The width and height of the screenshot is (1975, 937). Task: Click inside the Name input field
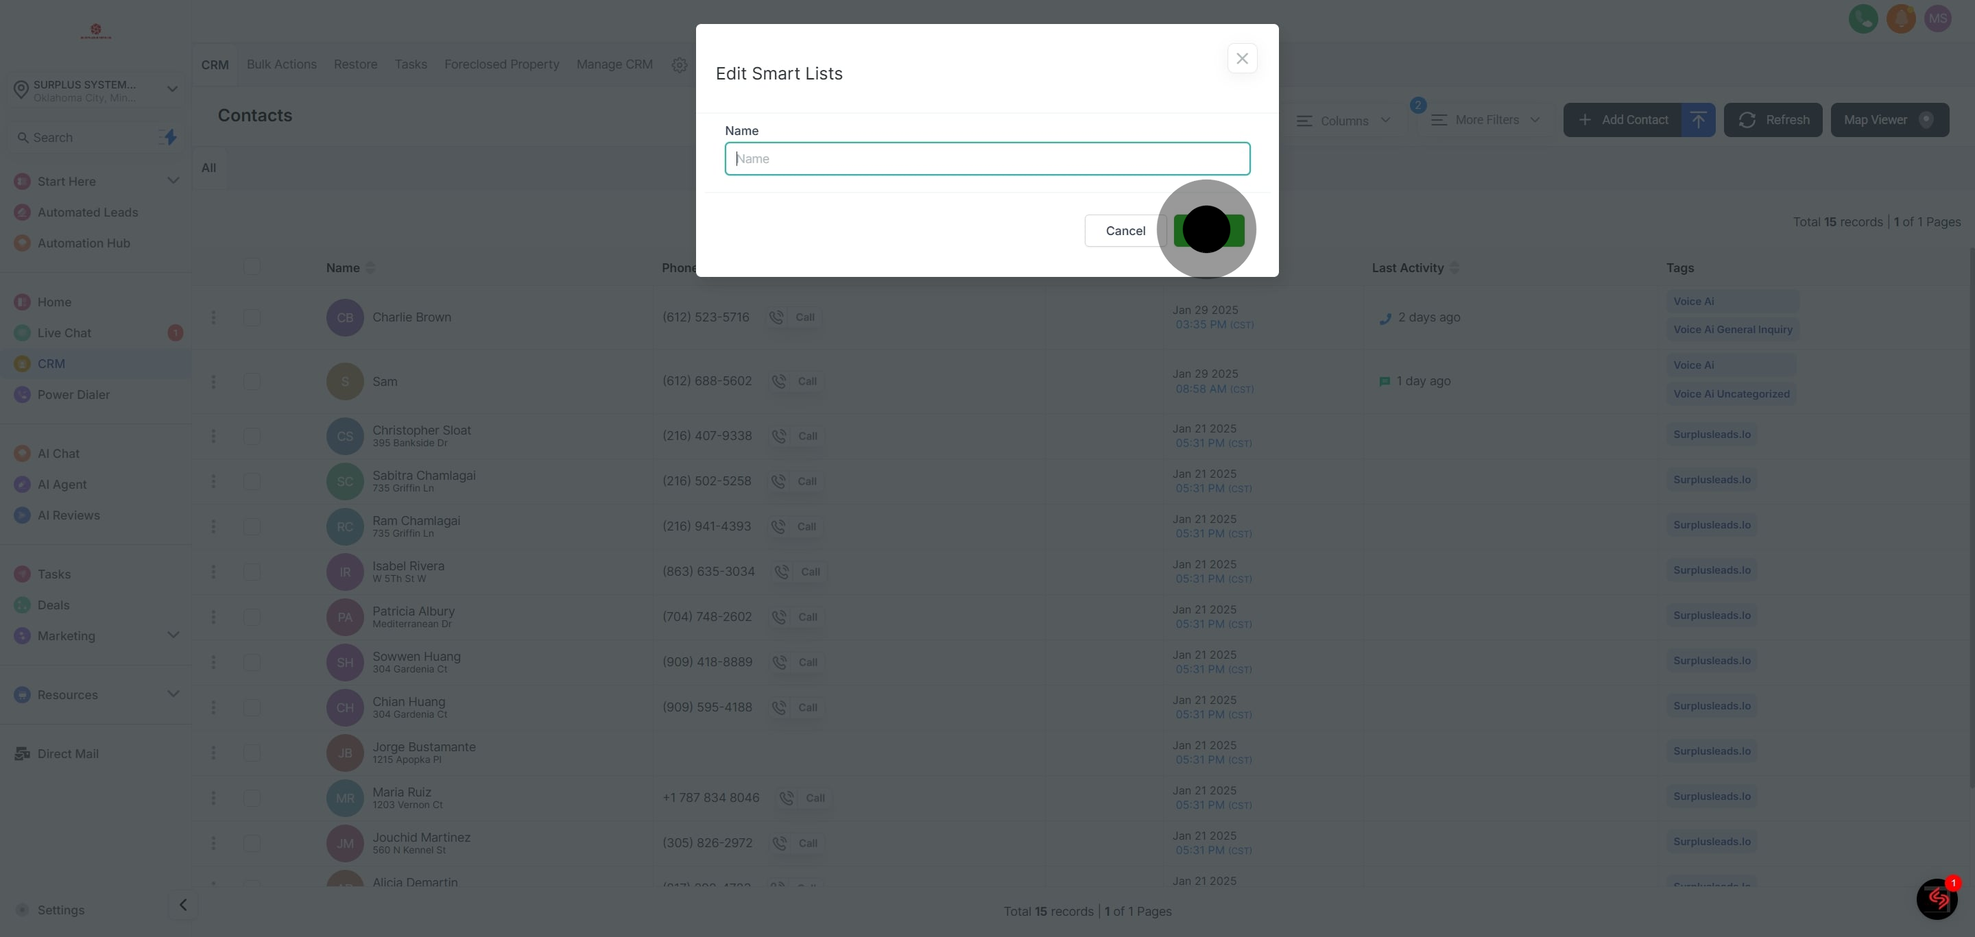[987, 158]
